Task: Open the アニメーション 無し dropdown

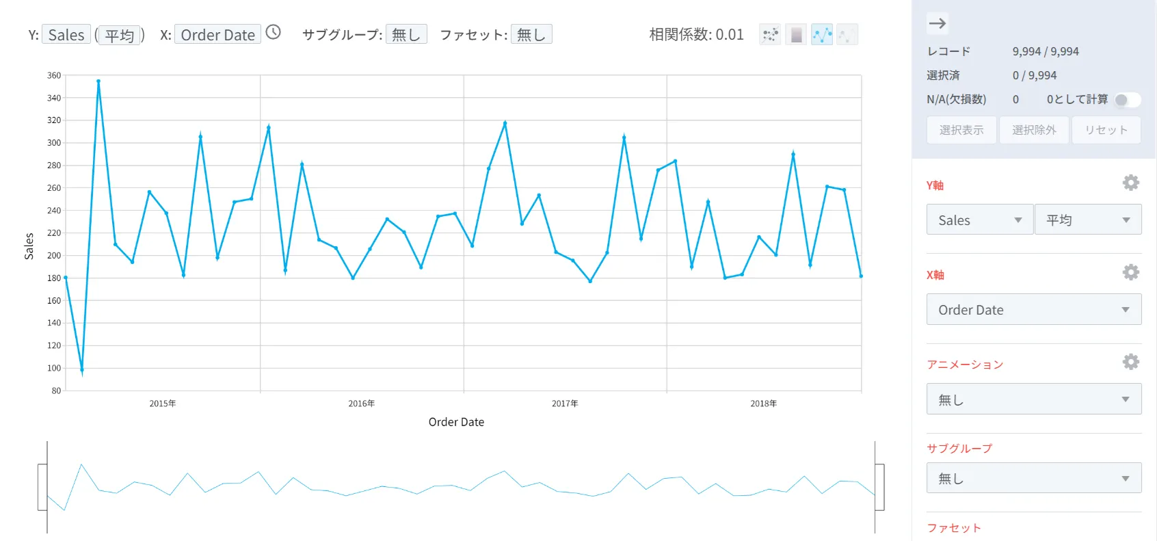Action: pyautogui.click(x=1034, y=399)
